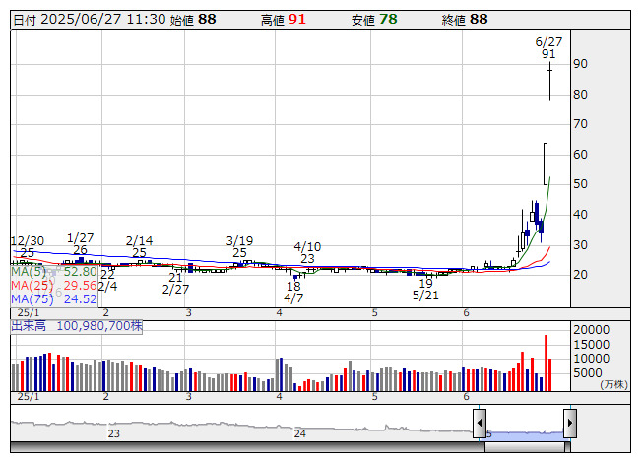Click the left range handle on the navigator
The height and width of the screenshot is (463, 643).
click(x=480, y=424)
